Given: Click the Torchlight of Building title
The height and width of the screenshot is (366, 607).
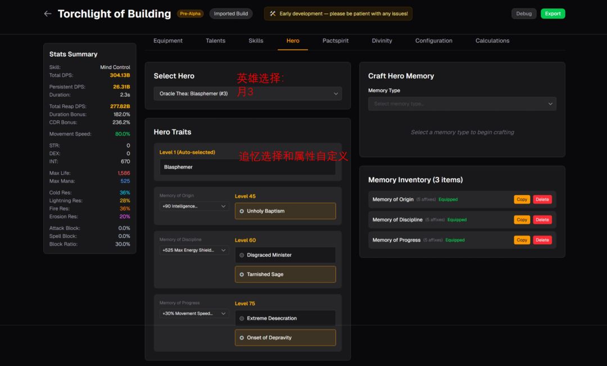Looking at the screenshot, I should click(114, 14).
